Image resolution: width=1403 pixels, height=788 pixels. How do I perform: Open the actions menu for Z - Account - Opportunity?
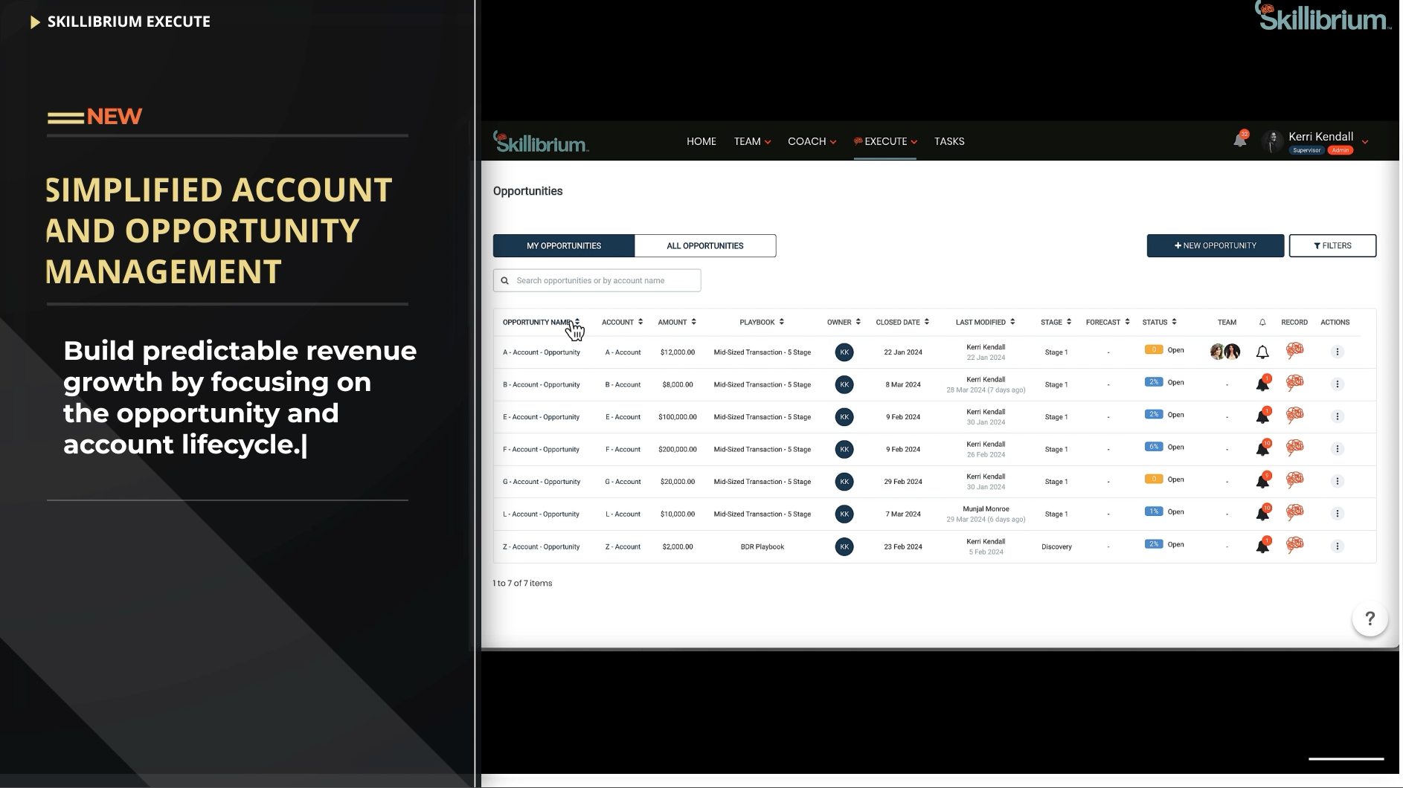[x=1338, y=546]
